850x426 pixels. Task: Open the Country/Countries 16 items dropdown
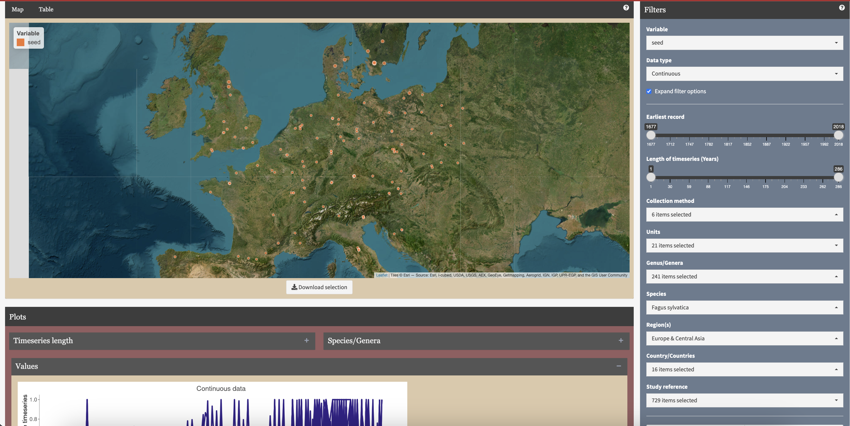tap(744, 370)
